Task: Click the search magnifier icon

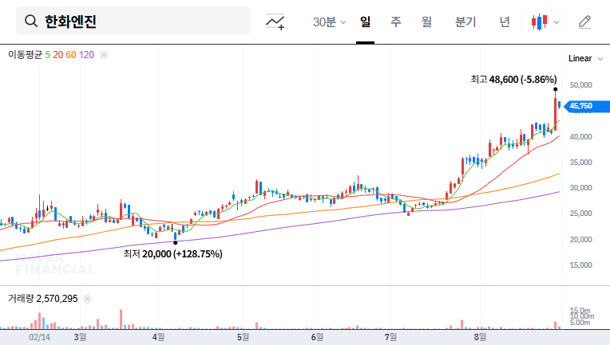Action: click(31, 21)
